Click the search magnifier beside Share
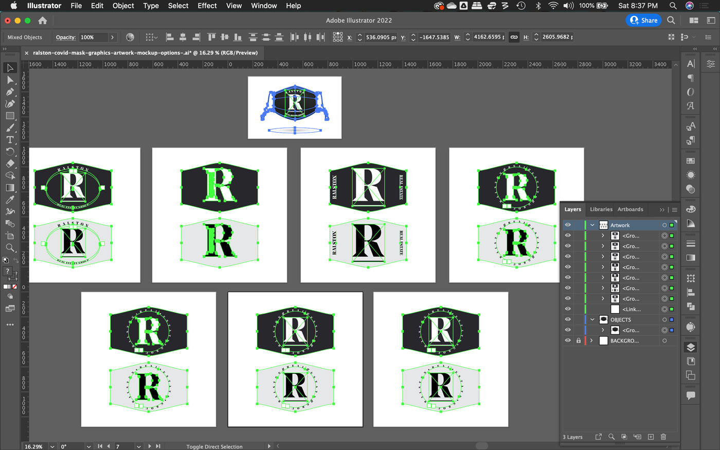Screen dimensions: 720x450 pyautogui.click(x=671, y=21)
